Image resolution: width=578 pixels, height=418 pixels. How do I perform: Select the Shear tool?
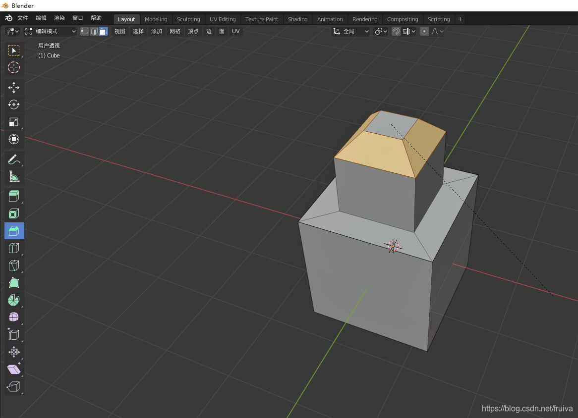14,369
